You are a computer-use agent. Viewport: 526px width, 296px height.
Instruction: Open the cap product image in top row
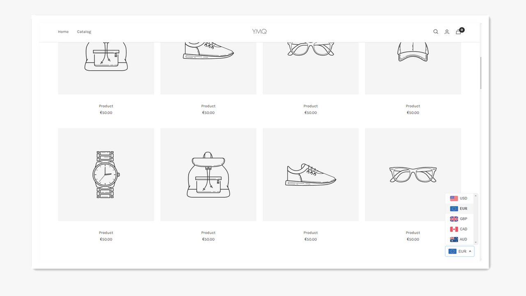(413, 68)
